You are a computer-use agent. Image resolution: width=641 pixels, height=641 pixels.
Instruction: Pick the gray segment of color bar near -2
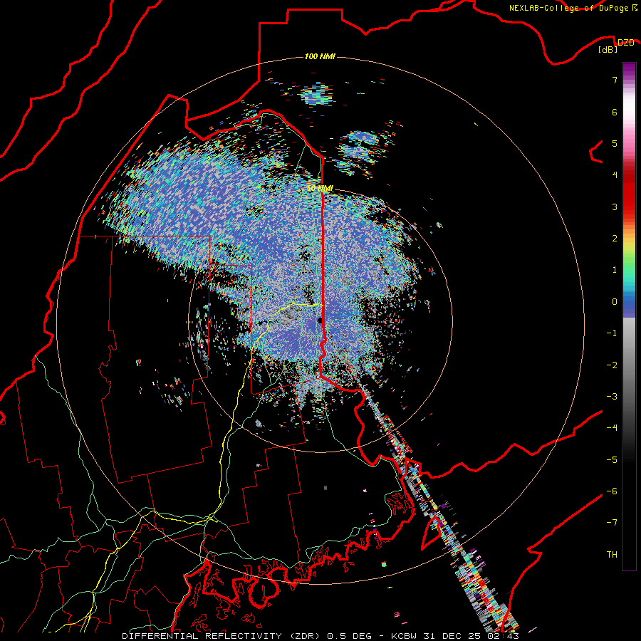629,365
